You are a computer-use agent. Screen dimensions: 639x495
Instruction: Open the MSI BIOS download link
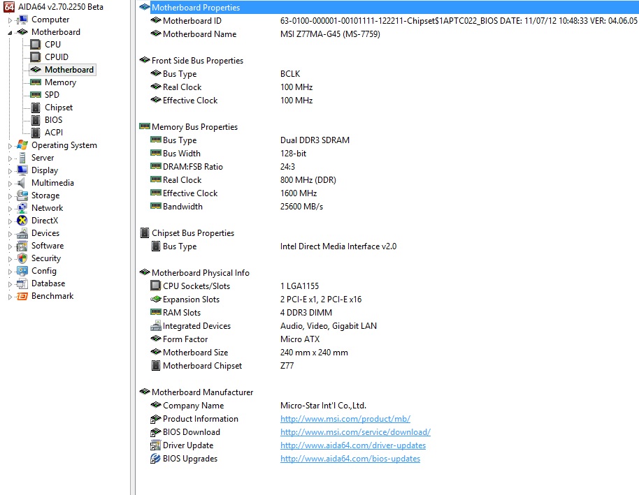pos(355,432)
